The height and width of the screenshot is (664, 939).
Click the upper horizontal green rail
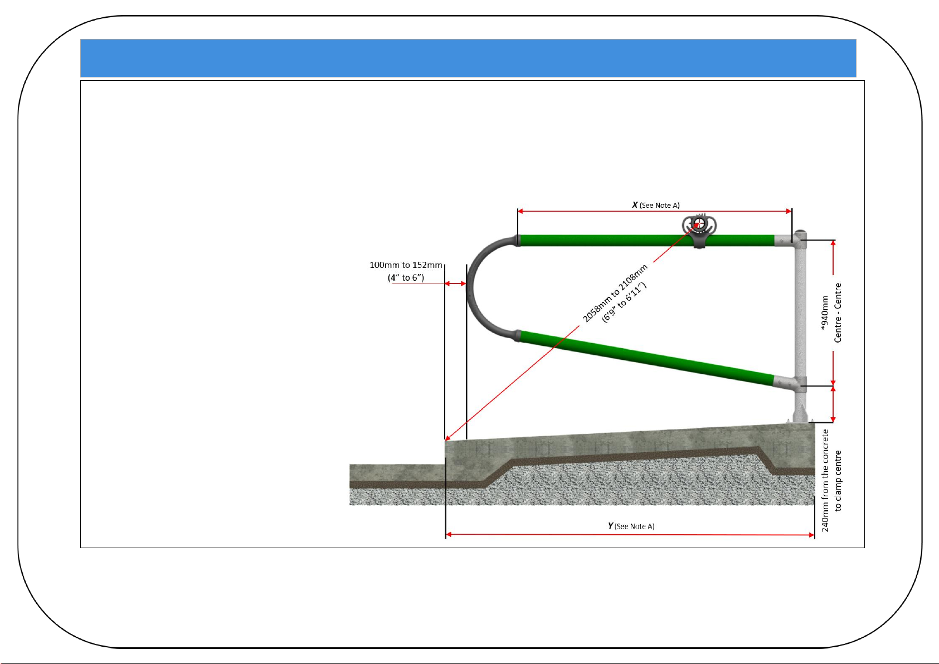tap(646, 241)
